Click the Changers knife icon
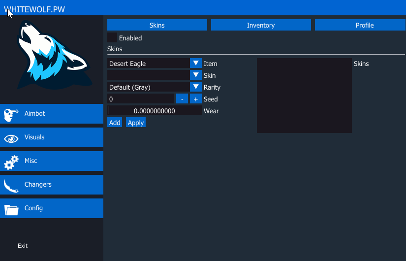Screen dimensions: 406x261 [x=11, y=185]
